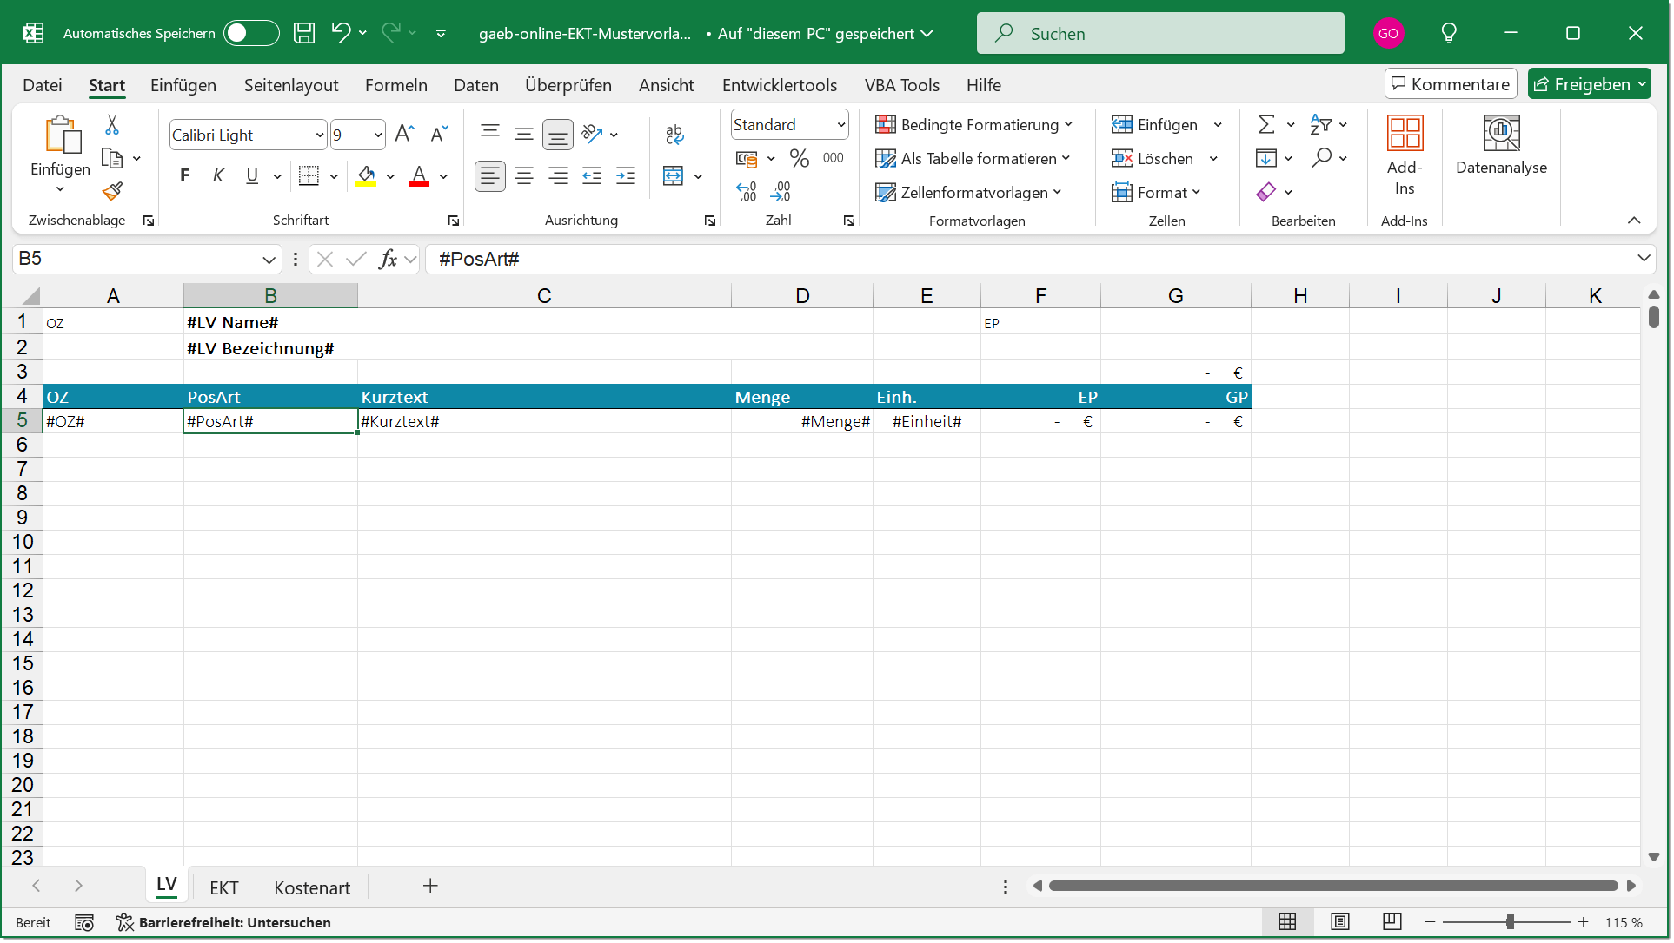The height and width of the screenshot is (943, 1674).
Task: Apply bold formatting with the F icon
Action: coord(184,175)
